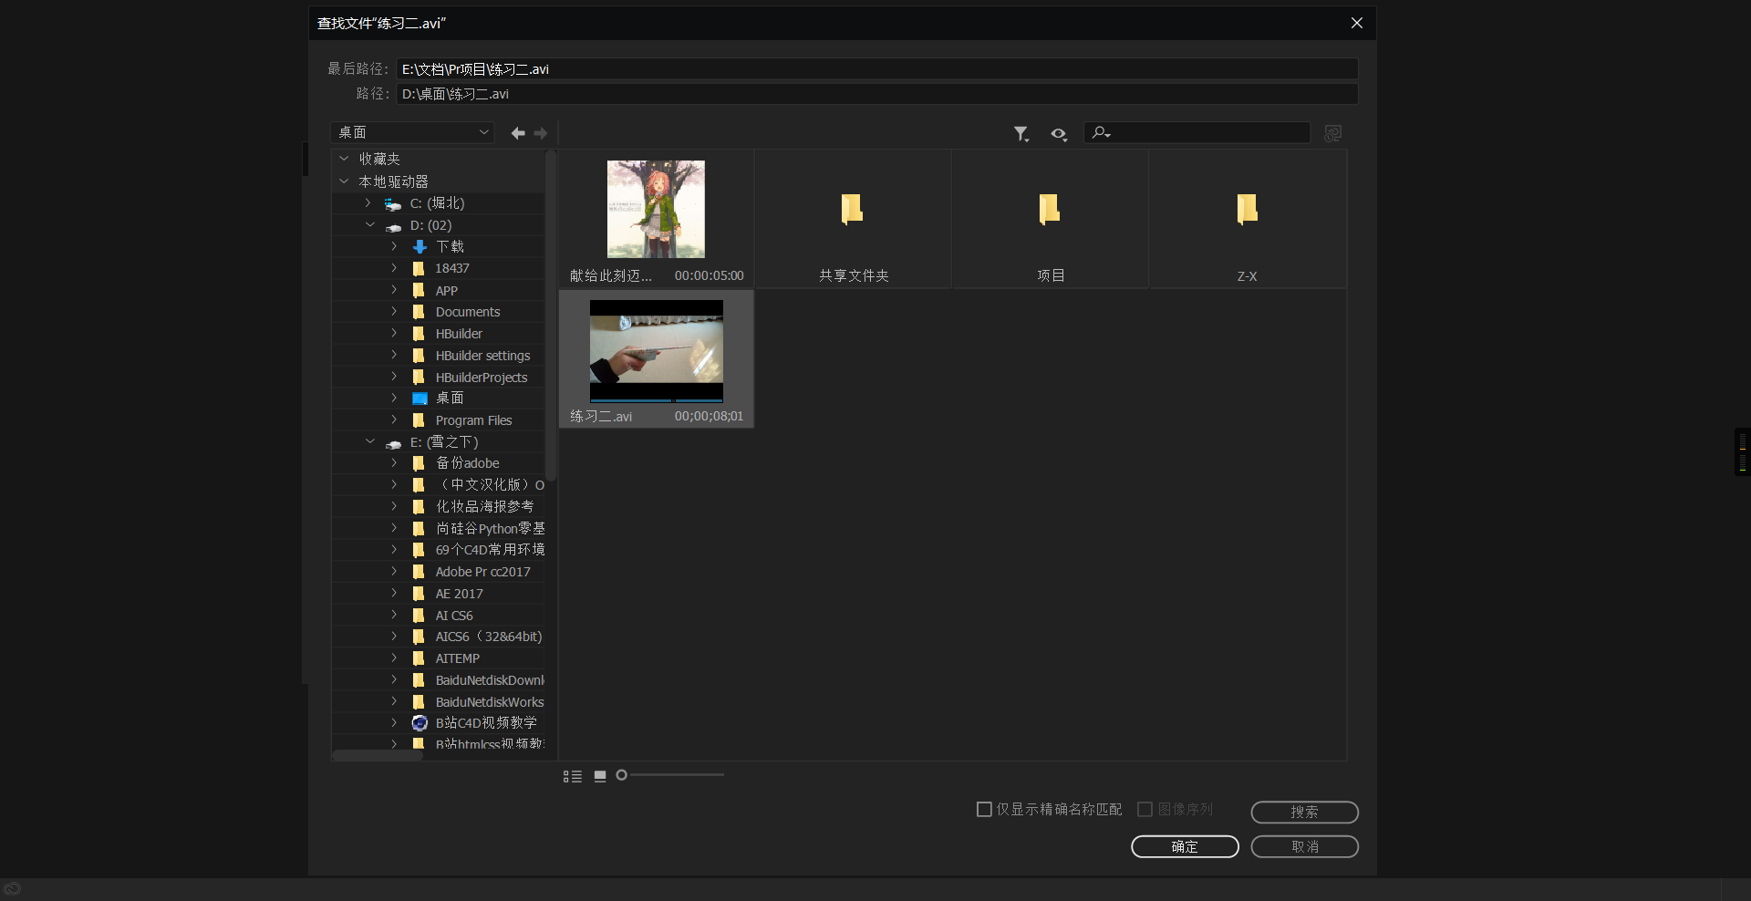Select AICS6（32&64bit) folder in tree

pos(489,637)
